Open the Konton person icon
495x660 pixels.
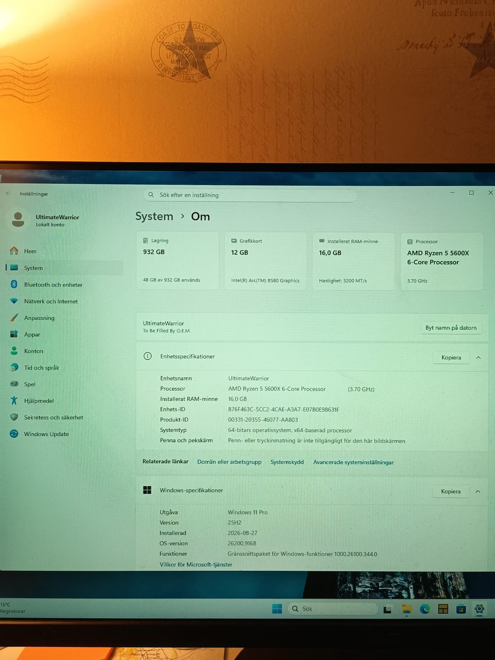click(x=14, y=351)
